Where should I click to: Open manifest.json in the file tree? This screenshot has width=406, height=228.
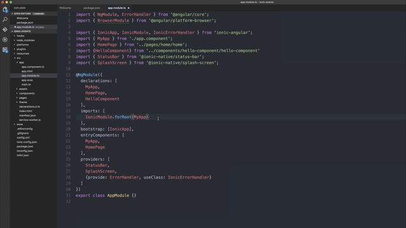(27, 115)
